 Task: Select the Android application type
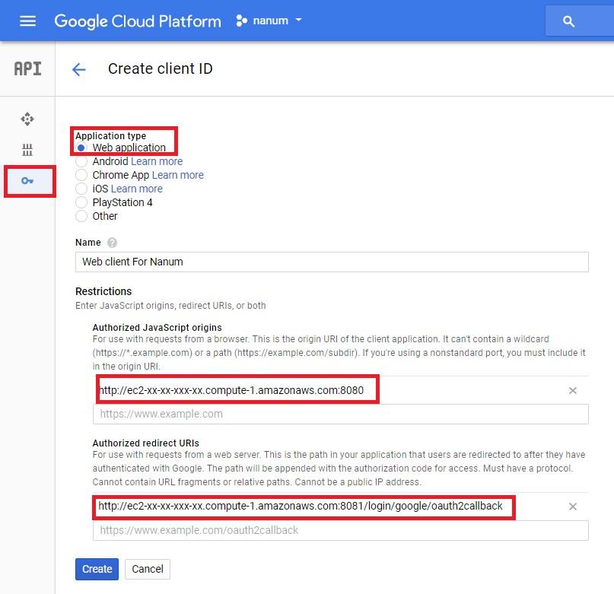81,161
